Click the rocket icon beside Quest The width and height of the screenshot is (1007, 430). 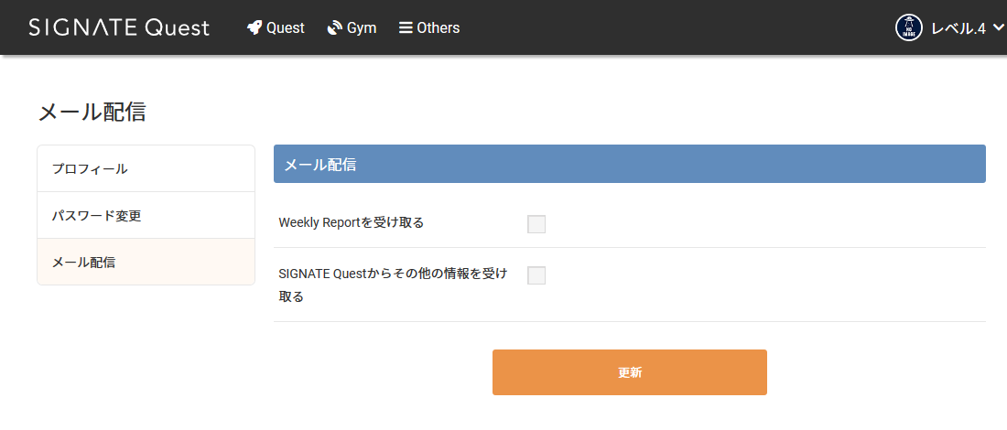[x=254, y=27]
